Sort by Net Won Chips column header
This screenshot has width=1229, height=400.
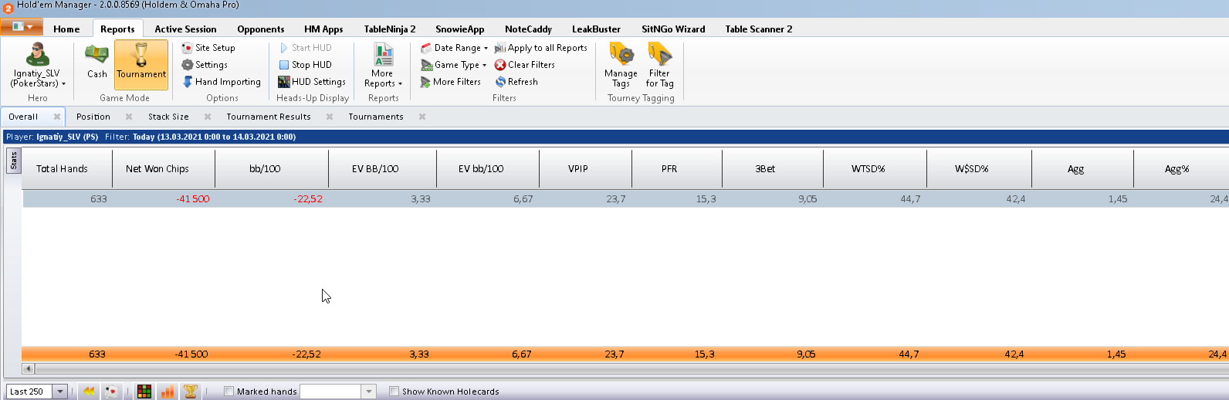click(164, 168)
